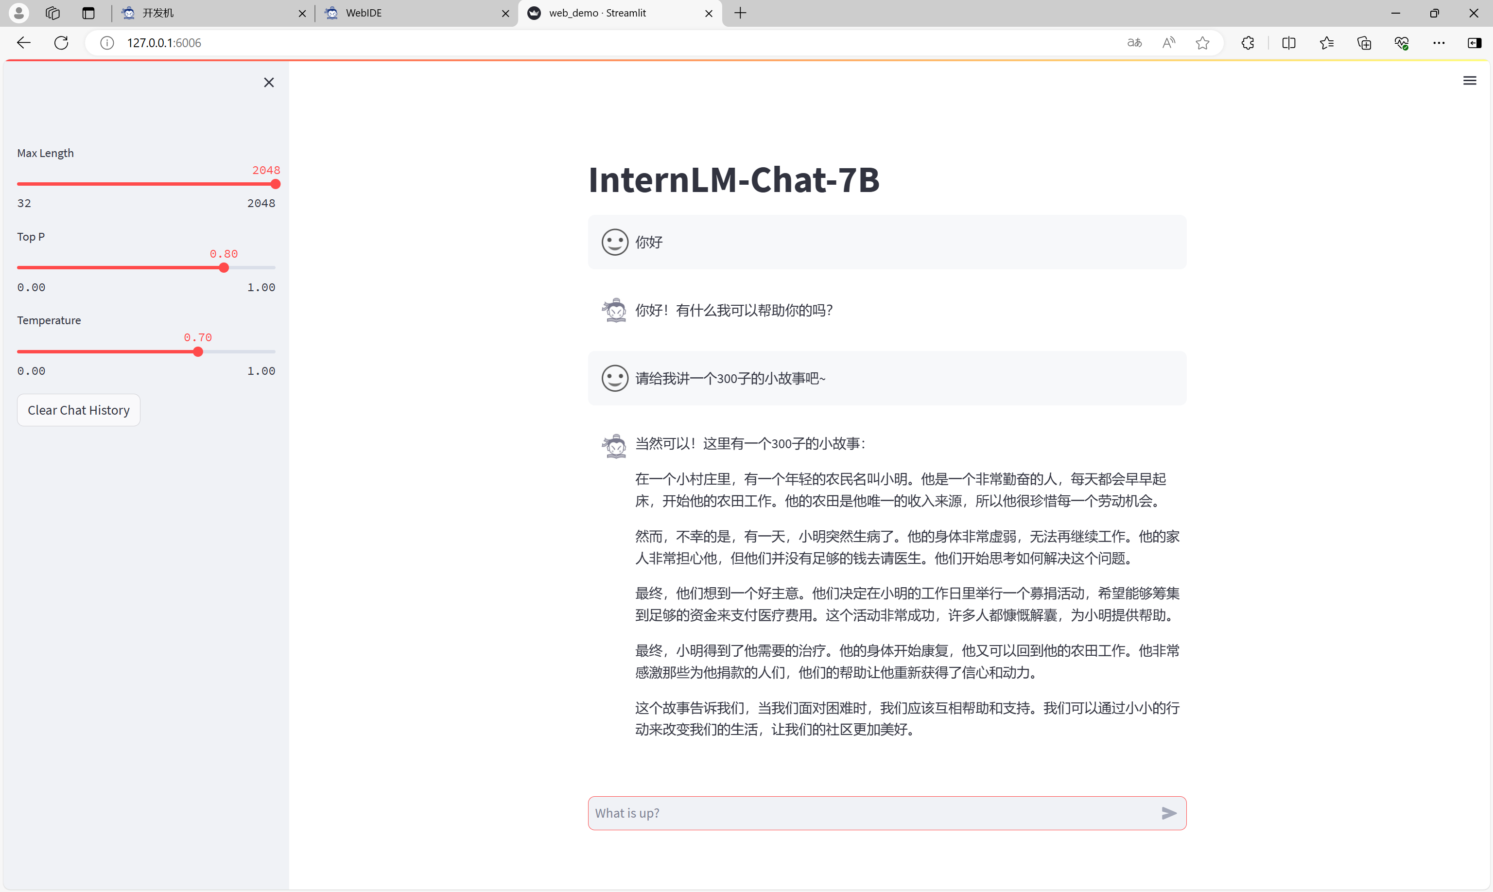The width and height of the screenshot is (1493, 892).
Task: Open browser settings and more menu
Action: [1439, 43]
